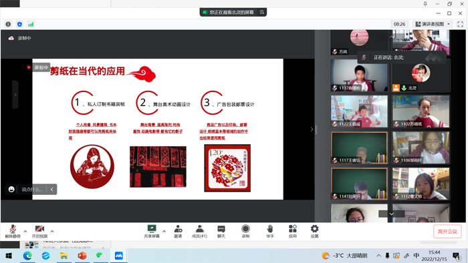Toggle meeting recording
Viewport: 468px width, 263px height.
(x=245, y=231)
